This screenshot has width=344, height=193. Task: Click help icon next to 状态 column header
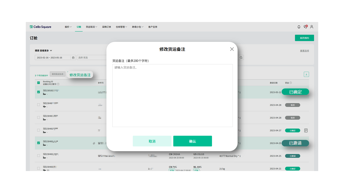[291, 83]
